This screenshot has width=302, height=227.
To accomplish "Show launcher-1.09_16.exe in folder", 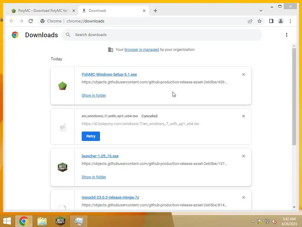I will coord(94,177).
